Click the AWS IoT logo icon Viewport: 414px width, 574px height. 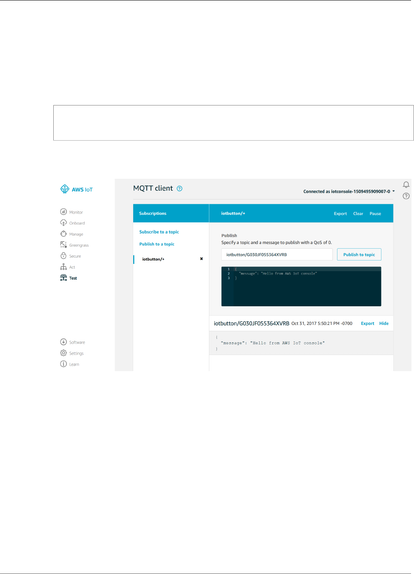coord(64,189)
